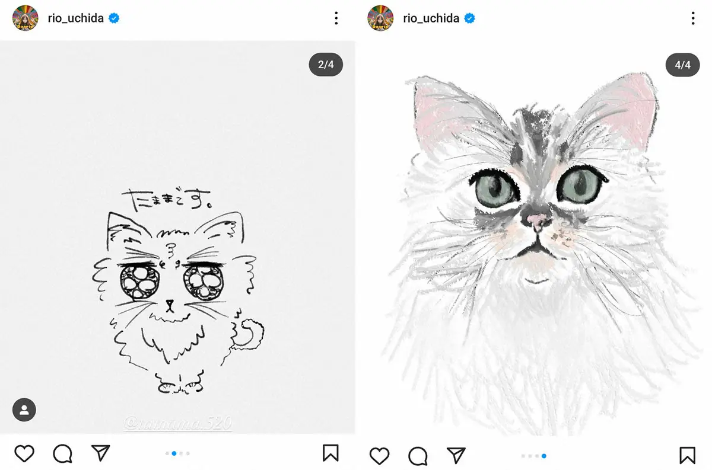Open more options menu on right post
This screenshot has height=470, width=712.
click(x=692, y=18)
